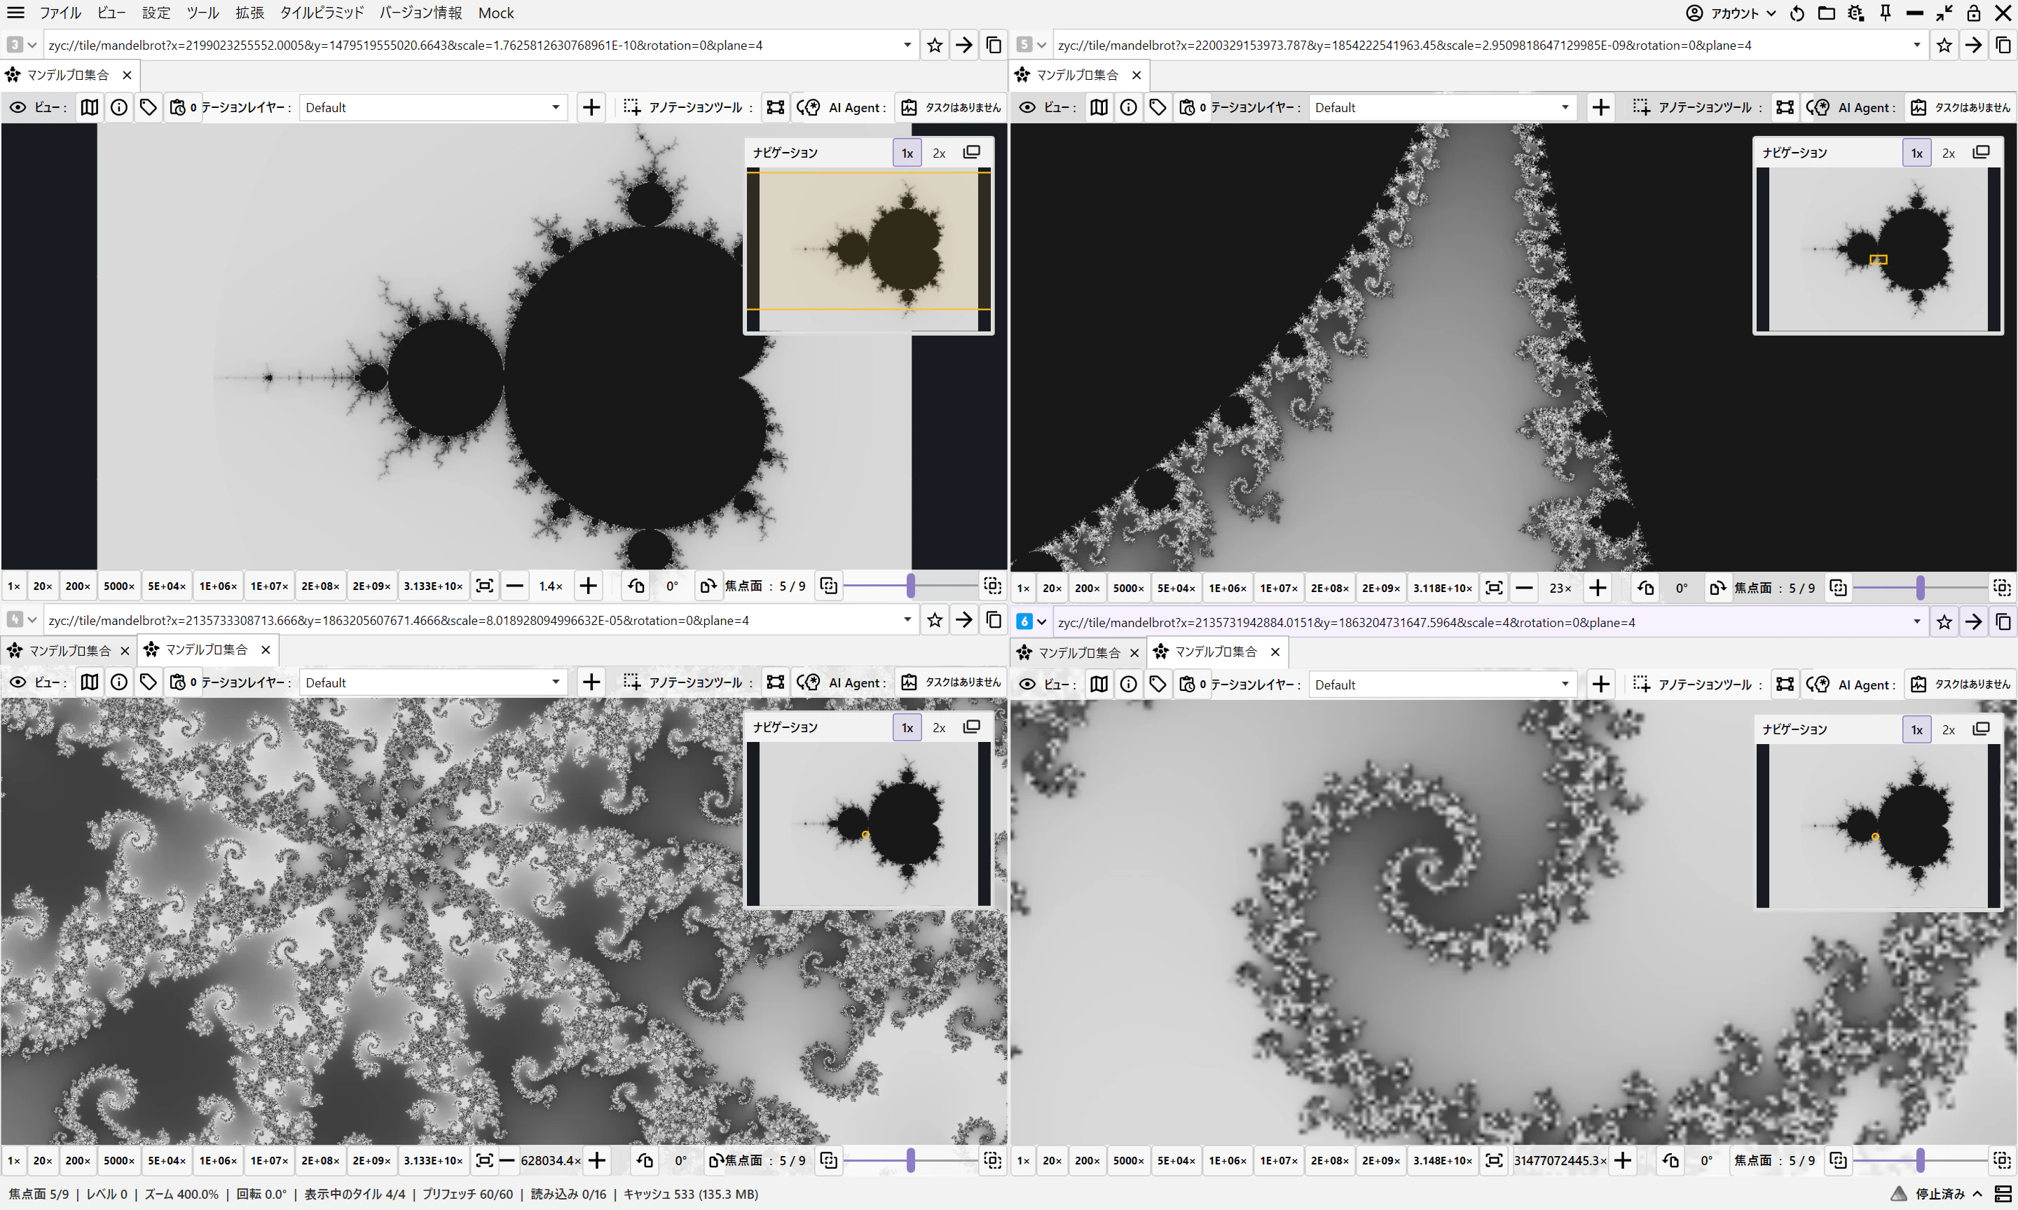Viewport: 2018px width, 1210px height.
Task: Copy the pane 4 URL with the copy icon
Action: point(993,621)
